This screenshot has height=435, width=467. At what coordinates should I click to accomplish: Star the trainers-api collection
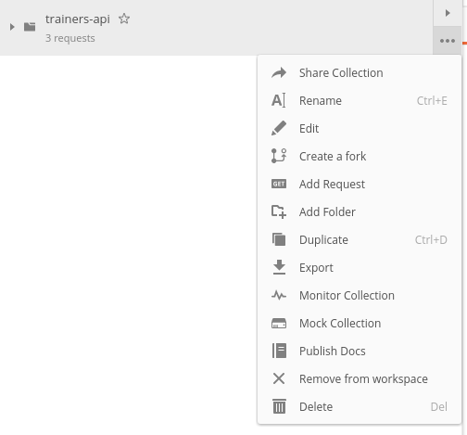point(124,19)
